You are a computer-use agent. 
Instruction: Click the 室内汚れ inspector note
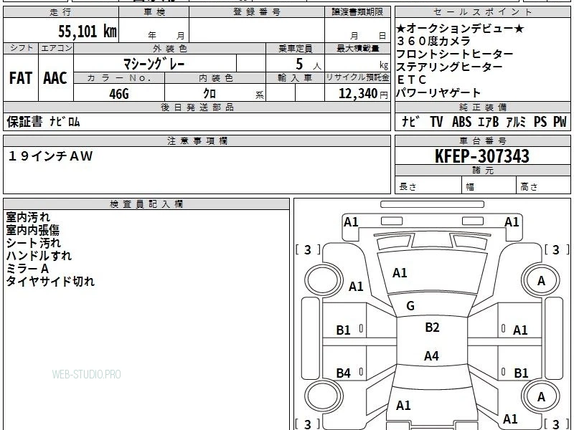28,217
